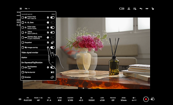Turn off the Image overlay switch
Image resolution: width=173 pixels, height=105 pixels.
point(52,47)
